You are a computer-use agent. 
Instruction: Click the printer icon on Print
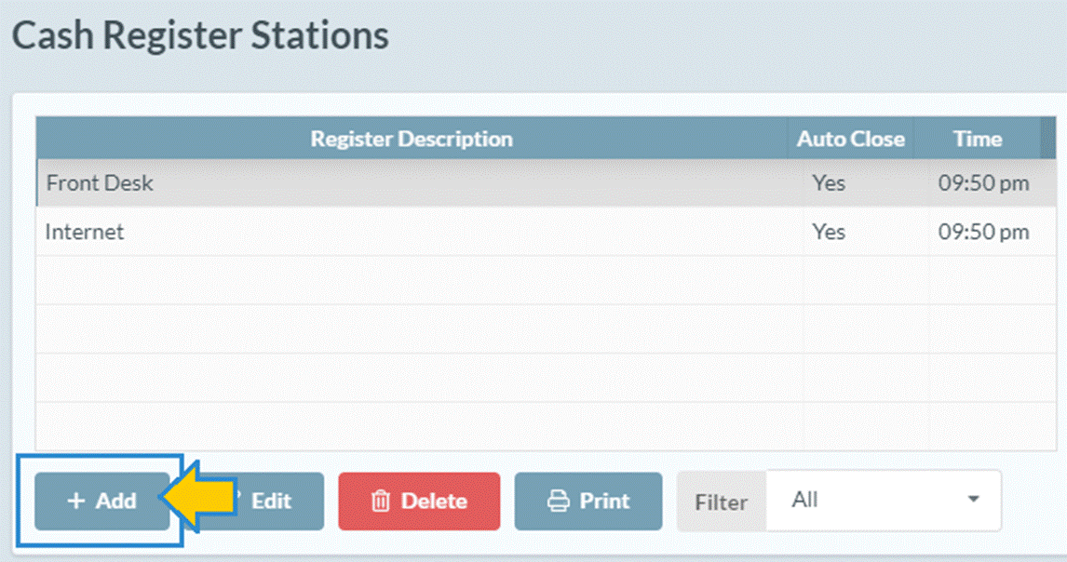pyautogui.click(x=558, y=502)
